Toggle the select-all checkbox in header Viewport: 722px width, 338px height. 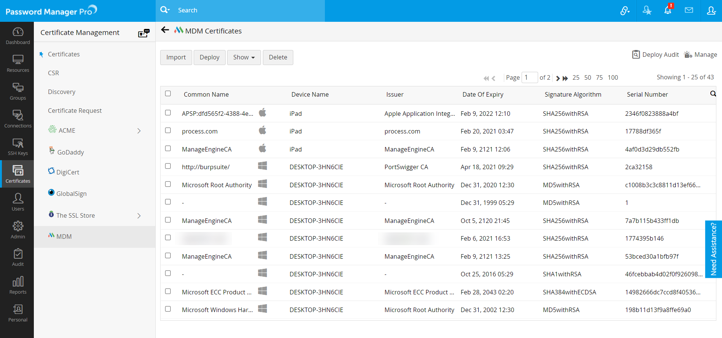[168, 94]
